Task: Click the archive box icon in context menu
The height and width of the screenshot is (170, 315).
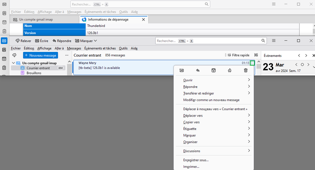Action: 214,70
